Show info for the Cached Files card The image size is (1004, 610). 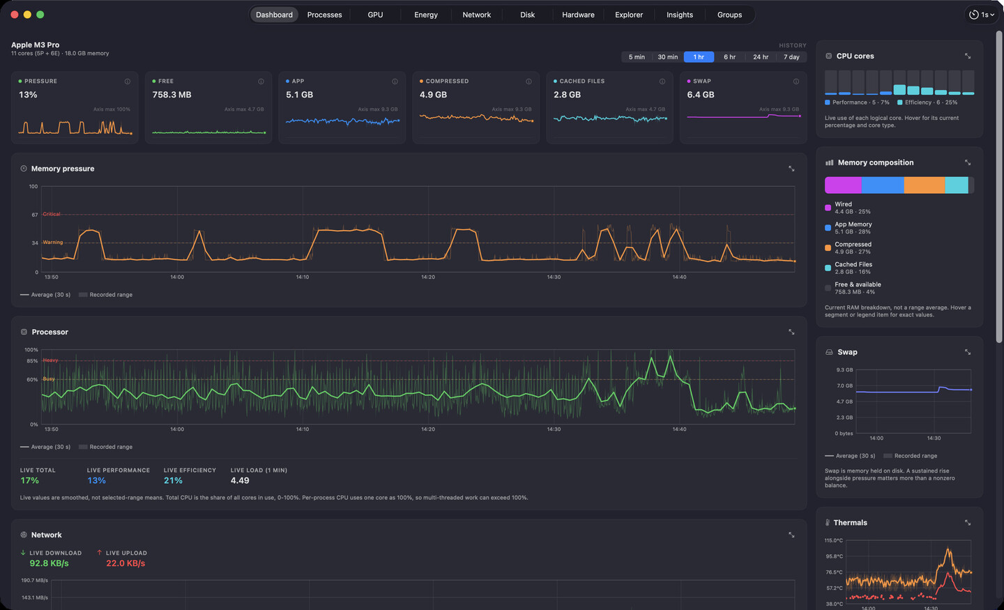click(x=662, y=82)
